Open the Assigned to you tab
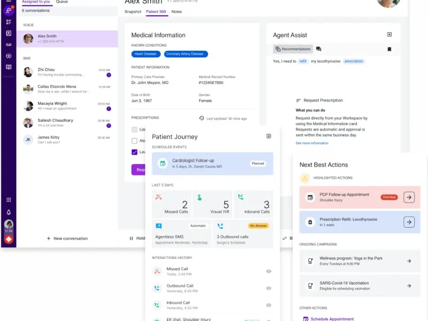This screenshot has height=321, width=428. coord(36,2)
